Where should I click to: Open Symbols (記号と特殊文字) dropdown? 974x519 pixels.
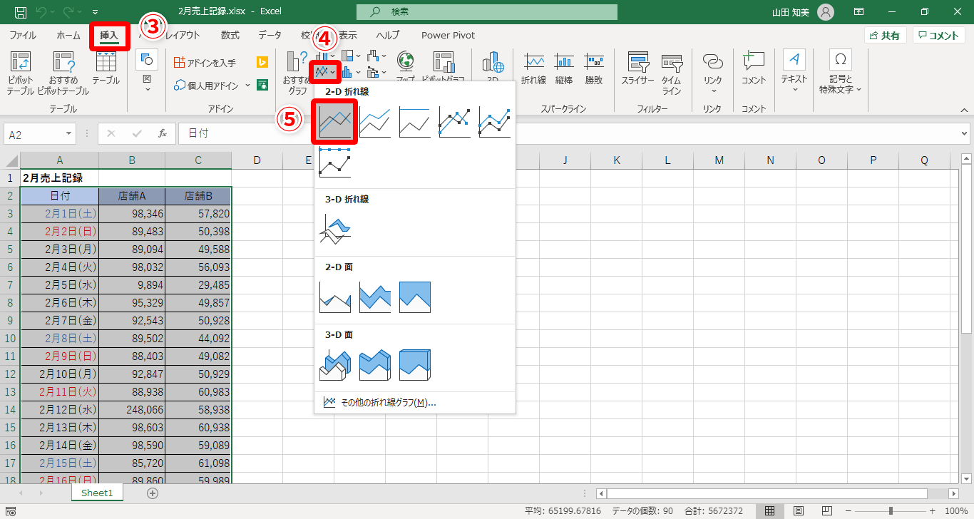pyautogui.click(x=841, y=73)
